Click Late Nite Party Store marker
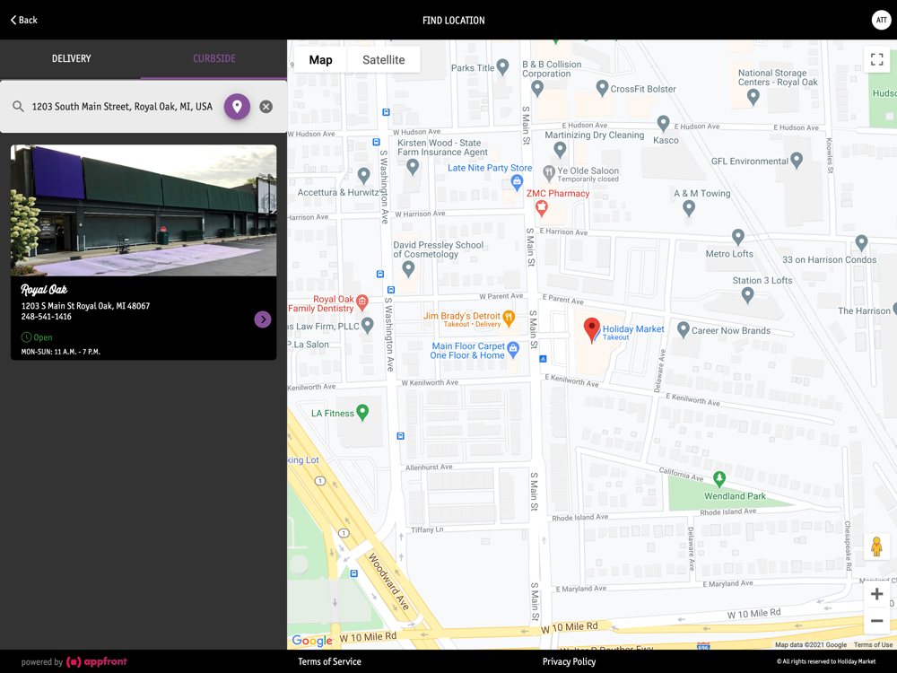Viewport: 897px width, 673px height. pyautogui.click(x=517, y=182)
